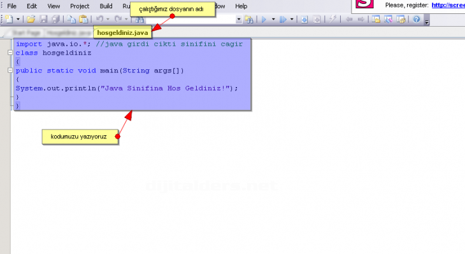This screenshot has height=254, width=465.
Task: Show the File View panel icon
Action: (376, 20)
